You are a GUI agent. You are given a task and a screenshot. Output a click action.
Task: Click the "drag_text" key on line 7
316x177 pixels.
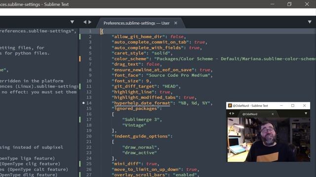point(126,64)
